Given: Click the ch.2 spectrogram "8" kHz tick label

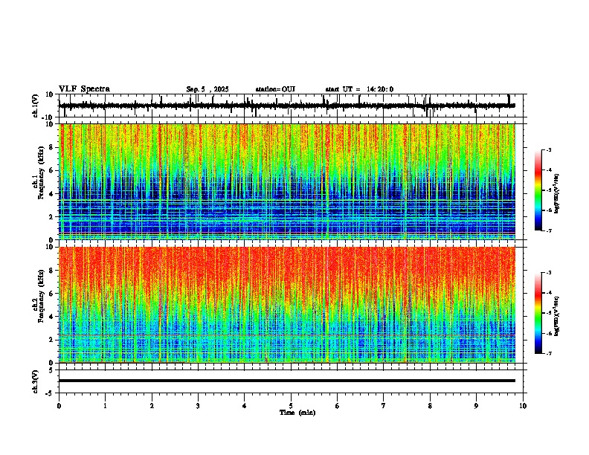Looking at the screenshot, I should point(51,271).
